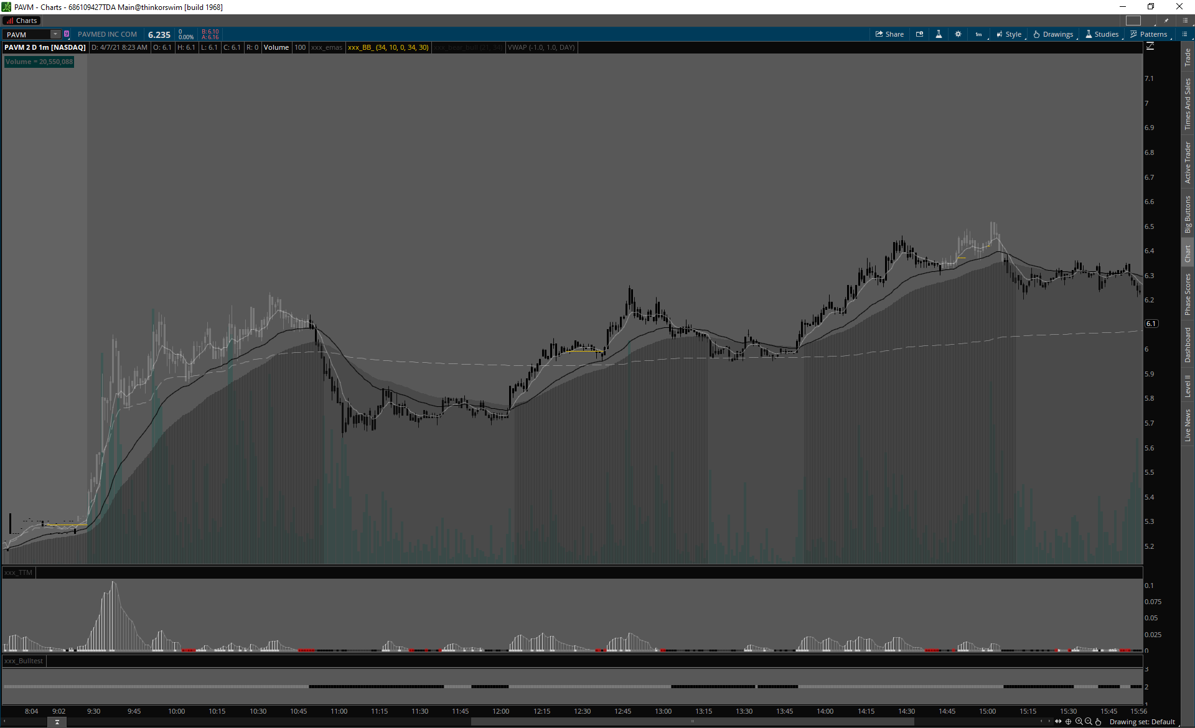Click the zoom out magnifier icon
The height and width of the screenshot is (728, 1195).
[1089, 722]
